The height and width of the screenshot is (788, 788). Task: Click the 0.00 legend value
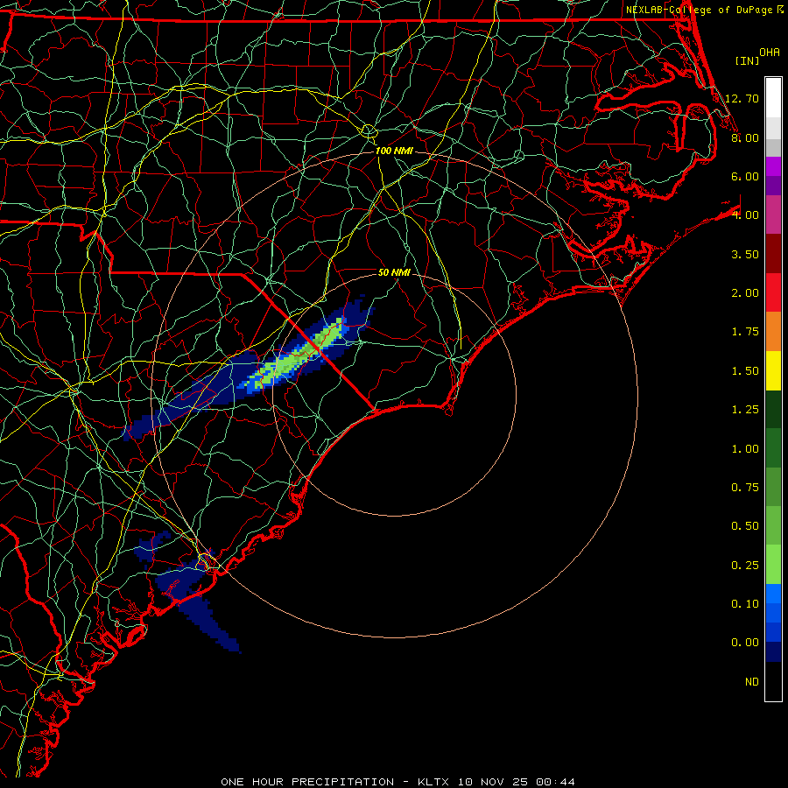745,643
